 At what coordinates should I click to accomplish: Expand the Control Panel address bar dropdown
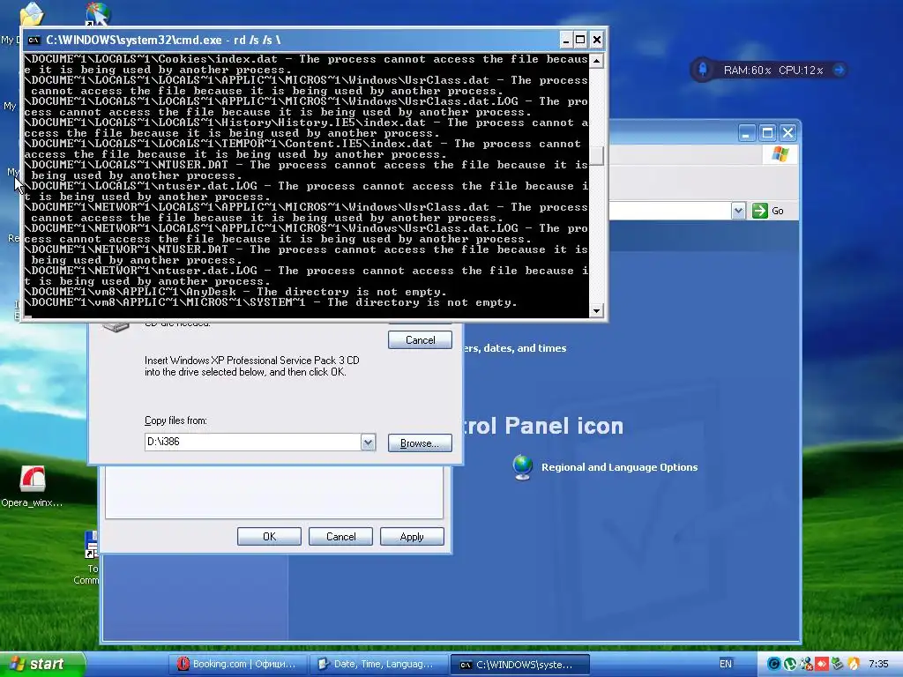pyautogui.click(x=738, y=211)
